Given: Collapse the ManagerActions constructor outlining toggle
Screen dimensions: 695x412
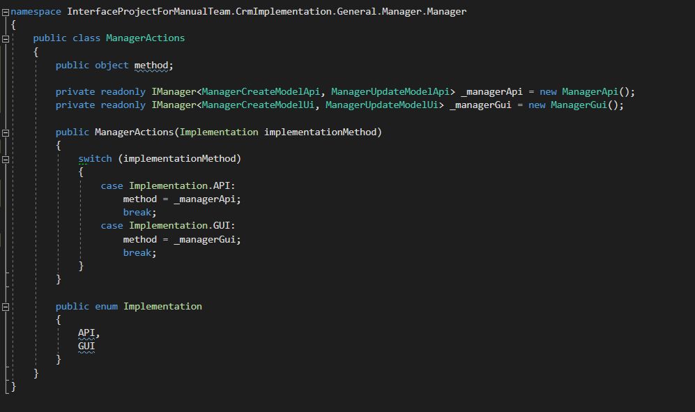Looking at the screenshot, I should click(6, 132).
